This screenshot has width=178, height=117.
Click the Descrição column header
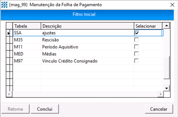[x=87, y=26]
